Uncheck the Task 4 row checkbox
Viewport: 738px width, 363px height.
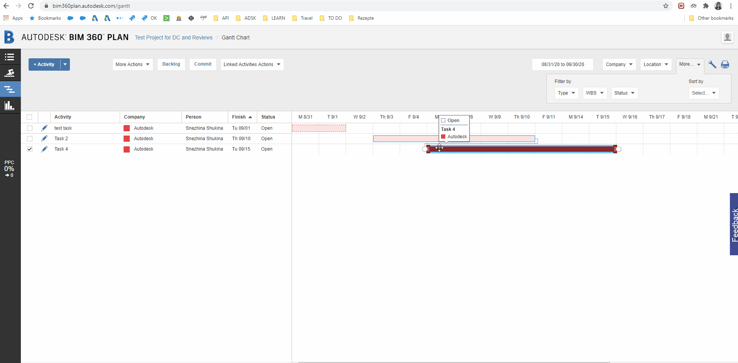pos(30,149)
